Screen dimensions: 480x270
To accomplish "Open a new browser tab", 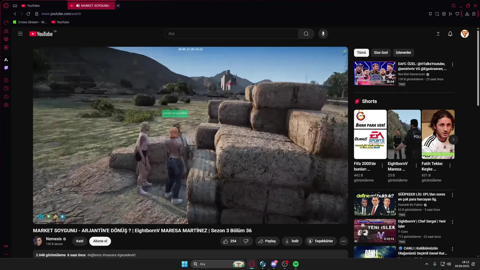I will pyautogui.click(x=118, y=6).
